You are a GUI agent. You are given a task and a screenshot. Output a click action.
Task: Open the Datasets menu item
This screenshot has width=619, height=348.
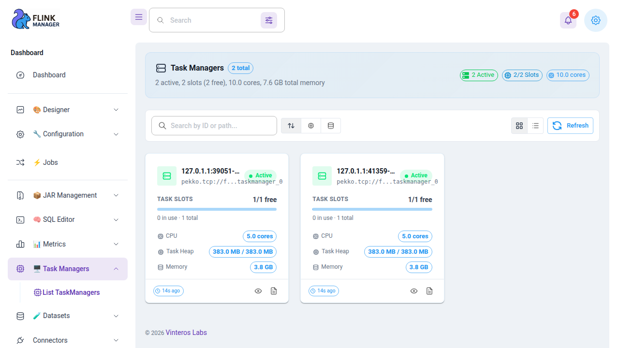[x=68, y=316]
